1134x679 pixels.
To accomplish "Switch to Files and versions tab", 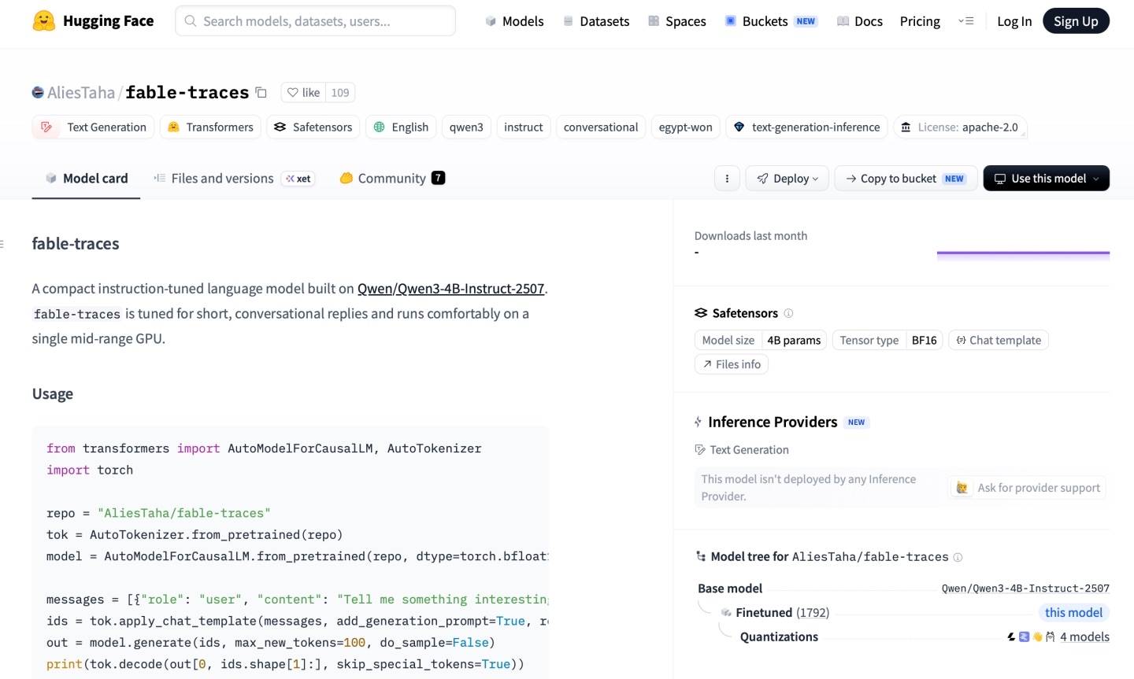I will (x=233, y=179).
